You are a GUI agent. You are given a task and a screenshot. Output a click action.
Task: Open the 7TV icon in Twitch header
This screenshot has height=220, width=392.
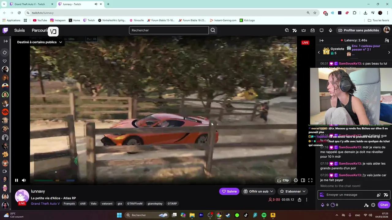(x=295, y=30)
